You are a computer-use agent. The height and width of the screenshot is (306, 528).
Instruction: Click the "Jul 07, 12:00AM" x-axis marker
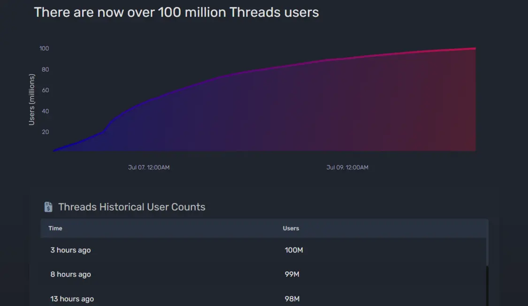(x=149, y=167)
